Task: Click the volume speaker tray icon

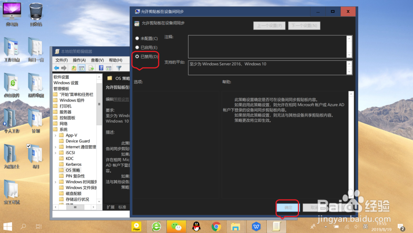Action: coord(356,226)
